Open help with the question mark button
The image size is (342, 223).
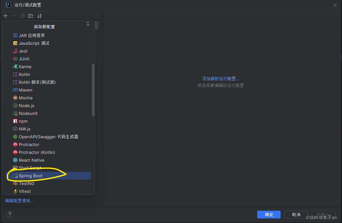point(10,215)
